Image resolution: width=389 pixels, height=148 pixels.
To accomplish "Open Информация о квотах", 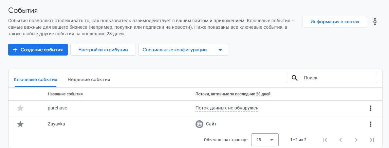I will click(335, 22).
